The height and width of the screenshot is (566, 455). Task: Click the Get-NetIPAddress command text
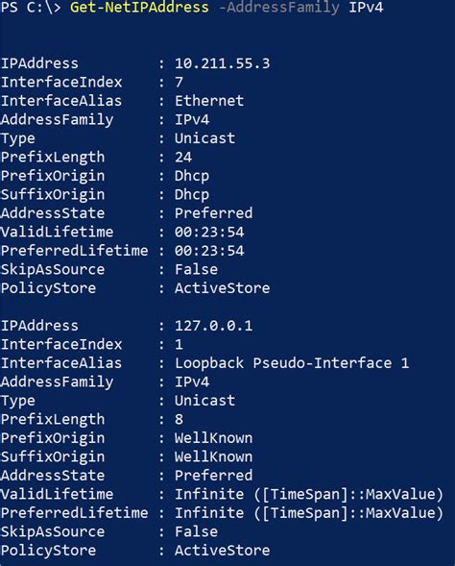pyautogui.click(x=139, y=8)
